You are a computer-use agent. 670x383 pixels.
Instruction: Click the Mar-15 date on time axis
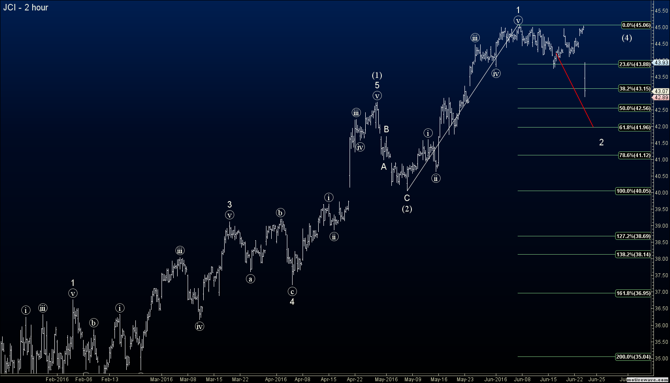(x=214, y=379)
